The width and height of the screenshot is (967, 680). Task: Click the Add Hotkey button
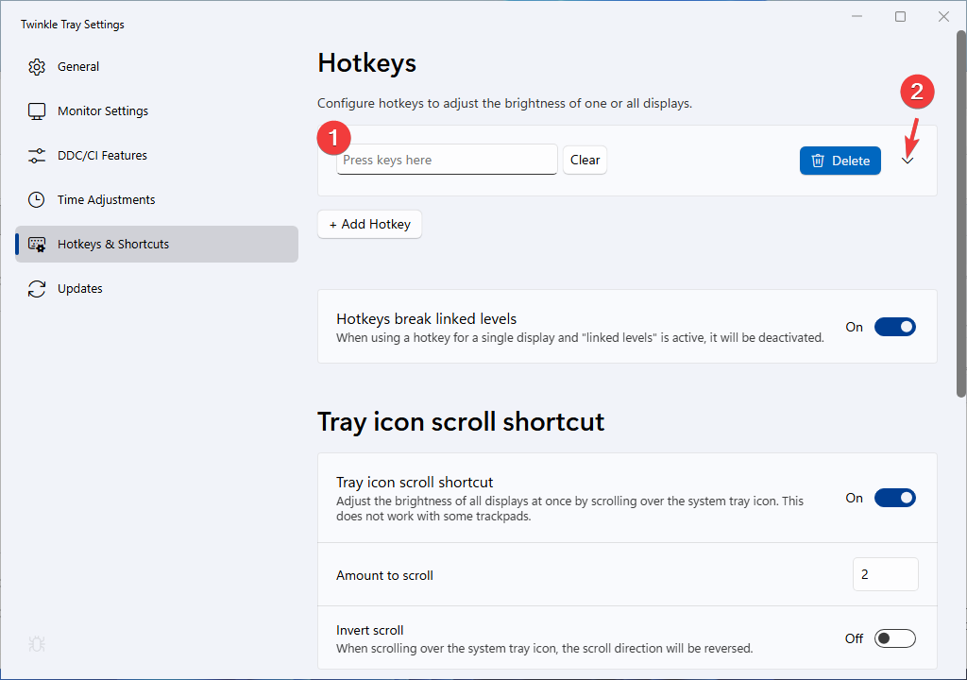pyautogui.click(x=369, y=224)
